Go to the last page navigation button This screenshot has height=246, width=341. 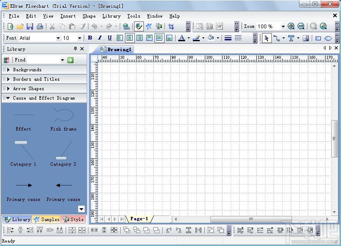[x=122, y=219]
